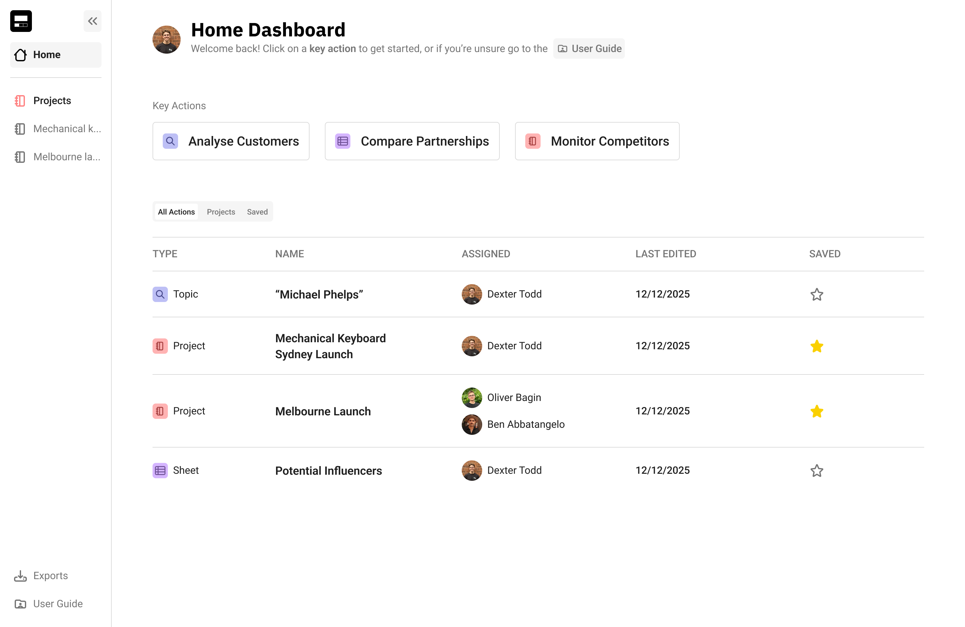965x627 pixels.
Task: Click the Project icon in Melbourne Launch row
Action: pyautogui.click(x=160, y=411)
